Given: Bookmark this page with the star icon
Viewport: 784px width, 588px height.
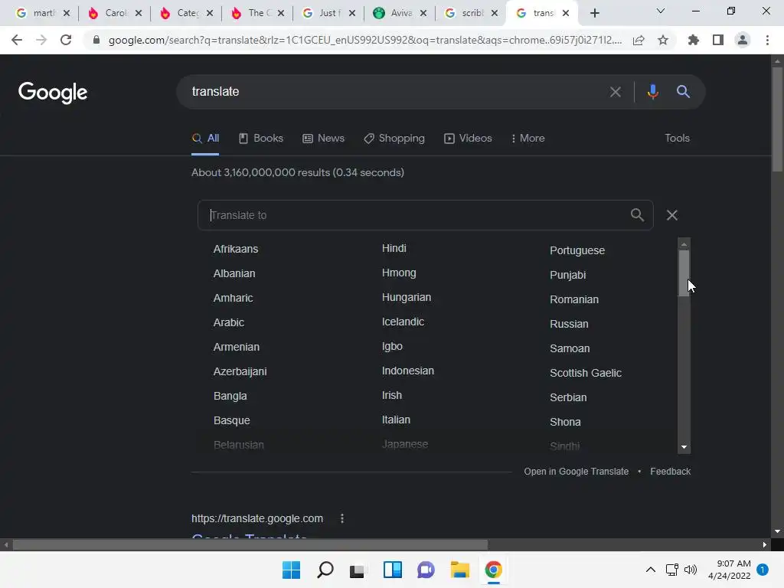Looking at the screenshot, I should (663, 40).
